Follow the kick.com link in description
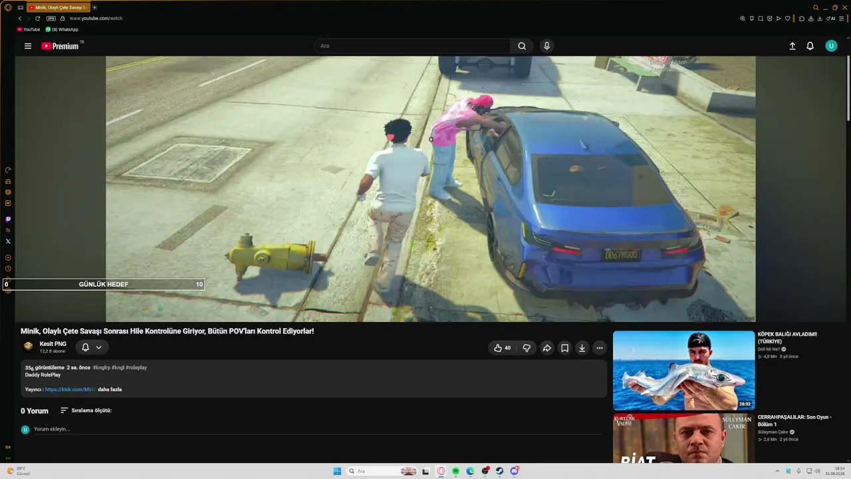851x479 pixels. [70, 389]
